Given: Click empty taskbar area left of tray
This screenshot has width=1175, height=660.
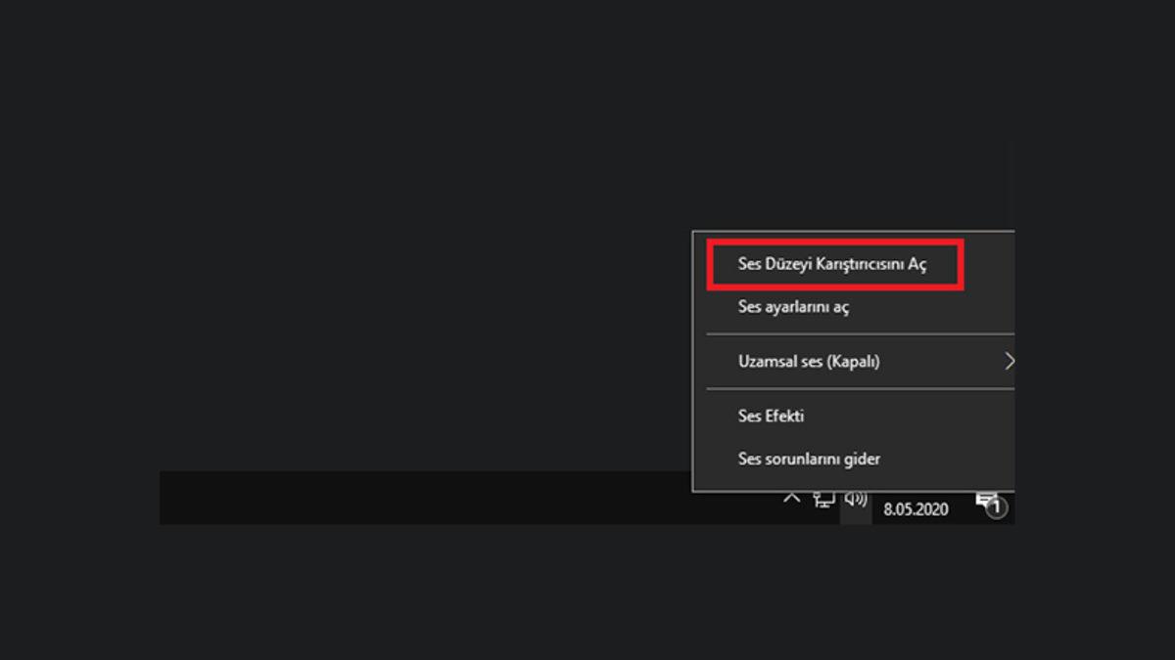Looking at the screenshot, I should point(441,499).
